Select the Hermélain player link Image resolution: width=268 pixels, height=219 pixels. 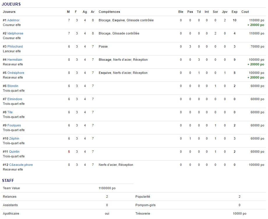[x=15, y=60]
